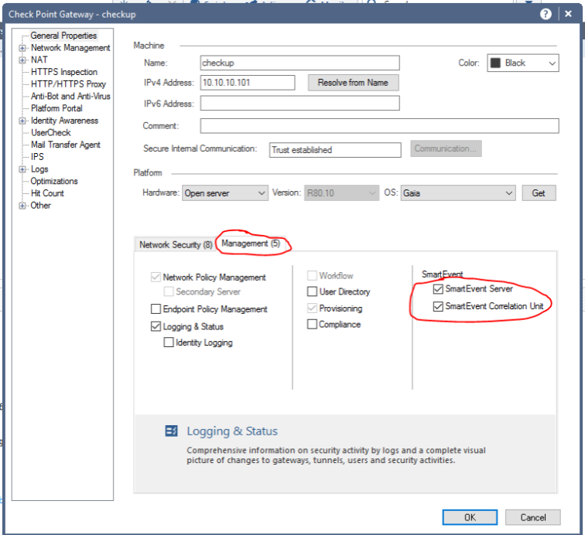This screenshot has height=535, width=585.
Task: Select the Management (5) tab
Action: (251, 244)
